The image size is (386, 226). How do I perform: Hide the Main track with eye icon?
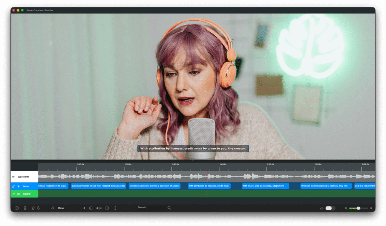coord(18,186)
